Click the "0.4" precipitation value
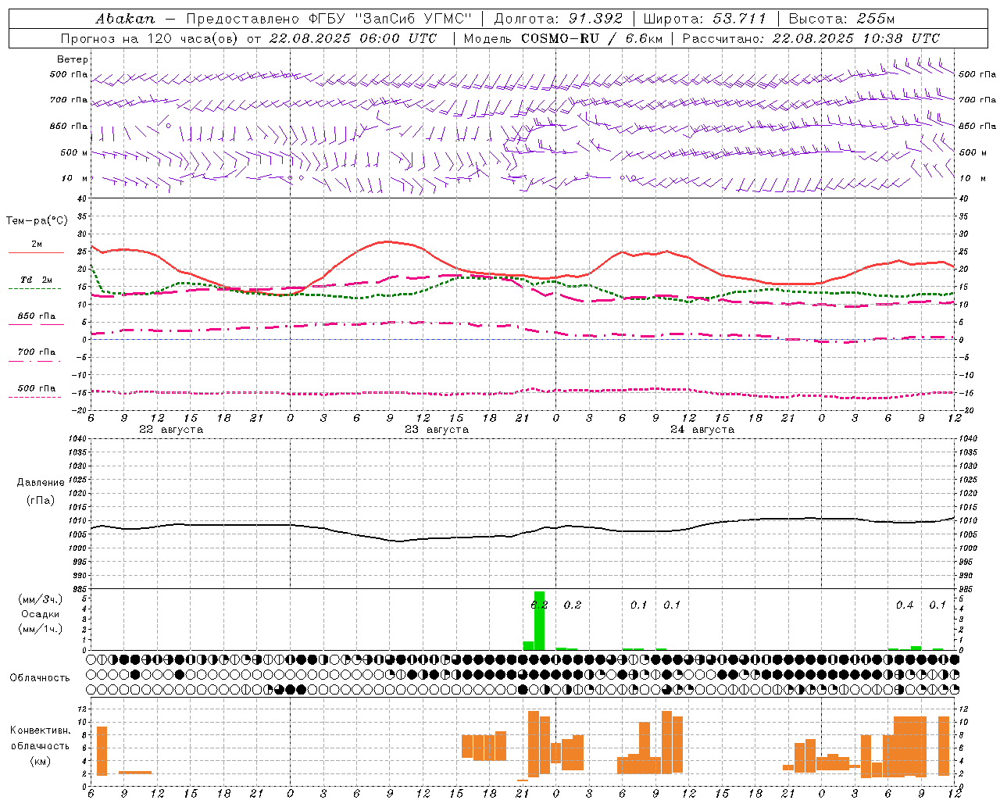The height and width of the screenshot is (800, 1000). pyautogui.click(x=905, y=605)
